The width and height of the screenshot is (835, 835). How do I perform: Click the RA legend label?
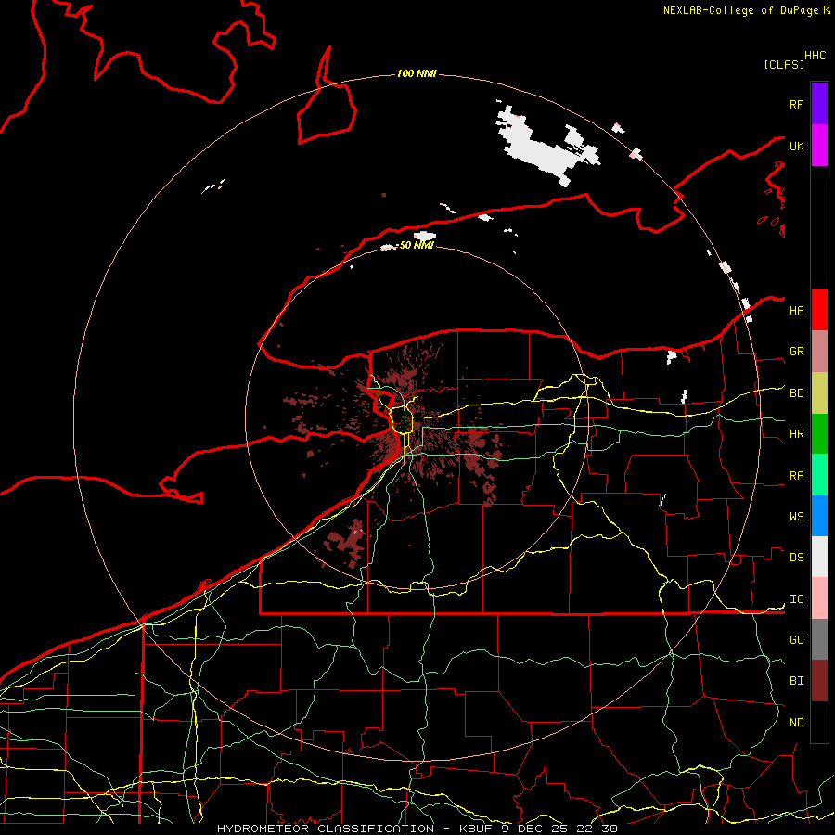pyautogui.click(x=796, y=476)
